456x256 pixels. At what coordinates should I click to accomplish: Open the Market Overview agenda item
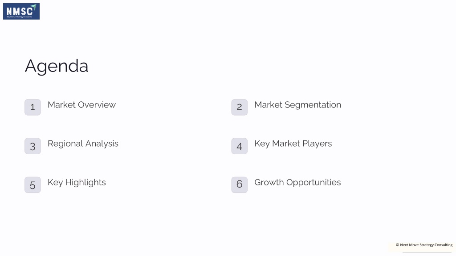[x=82, y=105]
